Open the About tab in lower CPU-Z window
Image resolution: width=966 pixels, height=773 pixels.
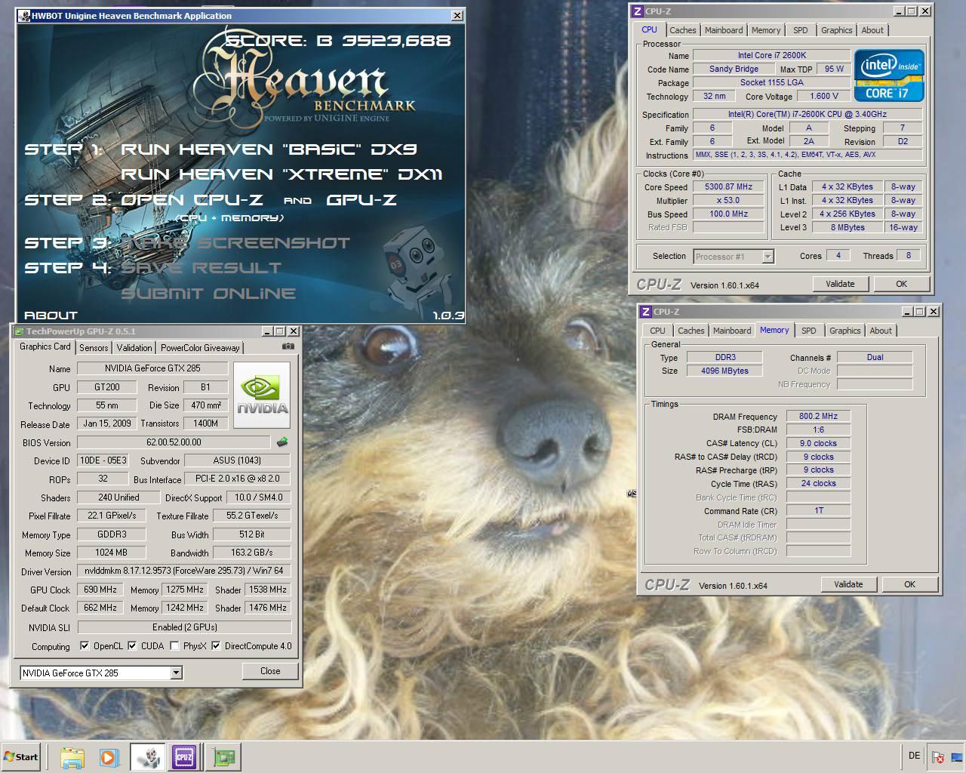coord(881,331)
